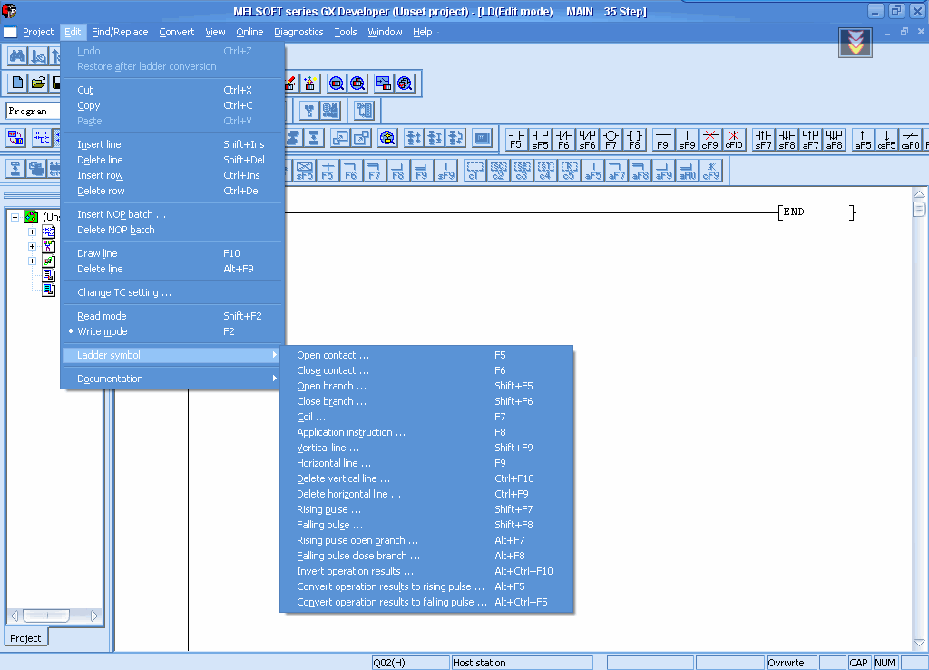Click the blue ladder program page icon in tree
This screenshot has width=929, height=670.
pos(49,232)
